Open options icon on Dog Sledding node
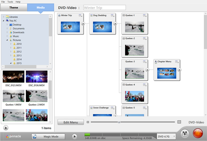207x141 pixels. [x=112, y=16]
